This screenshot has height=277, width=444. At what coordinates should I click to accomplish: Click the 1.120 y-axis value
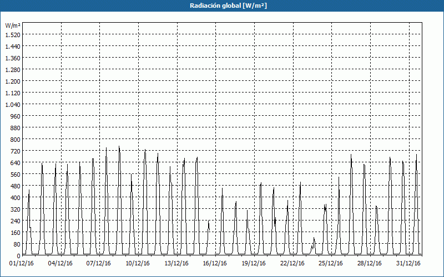click(x=13, y=93)
